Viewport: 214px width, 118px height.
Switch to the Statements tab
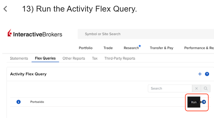(x=19, y=58)
